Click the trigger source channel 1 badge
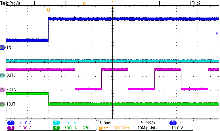The height and width of the screenshot is (131, 220). [173, 123]
